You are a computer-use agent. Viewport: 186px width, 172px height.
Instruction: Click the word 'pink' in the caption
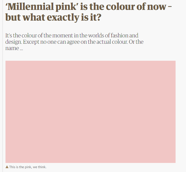click(28, 167)
